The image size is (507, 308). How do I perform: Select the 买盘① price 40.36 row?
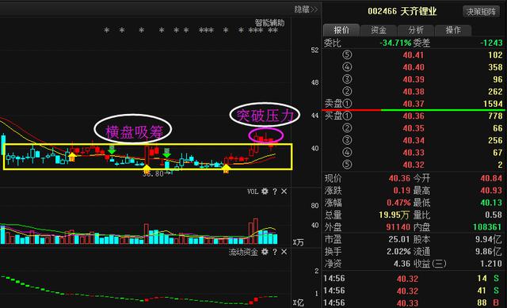(414, 116)
